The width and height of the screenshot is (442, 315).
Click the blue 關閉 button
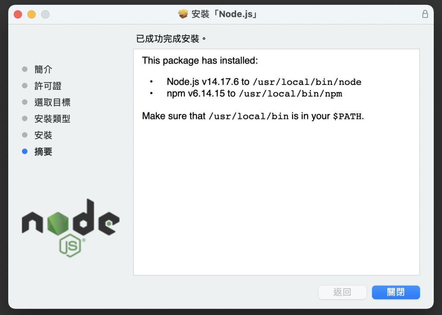click(396, 292)
